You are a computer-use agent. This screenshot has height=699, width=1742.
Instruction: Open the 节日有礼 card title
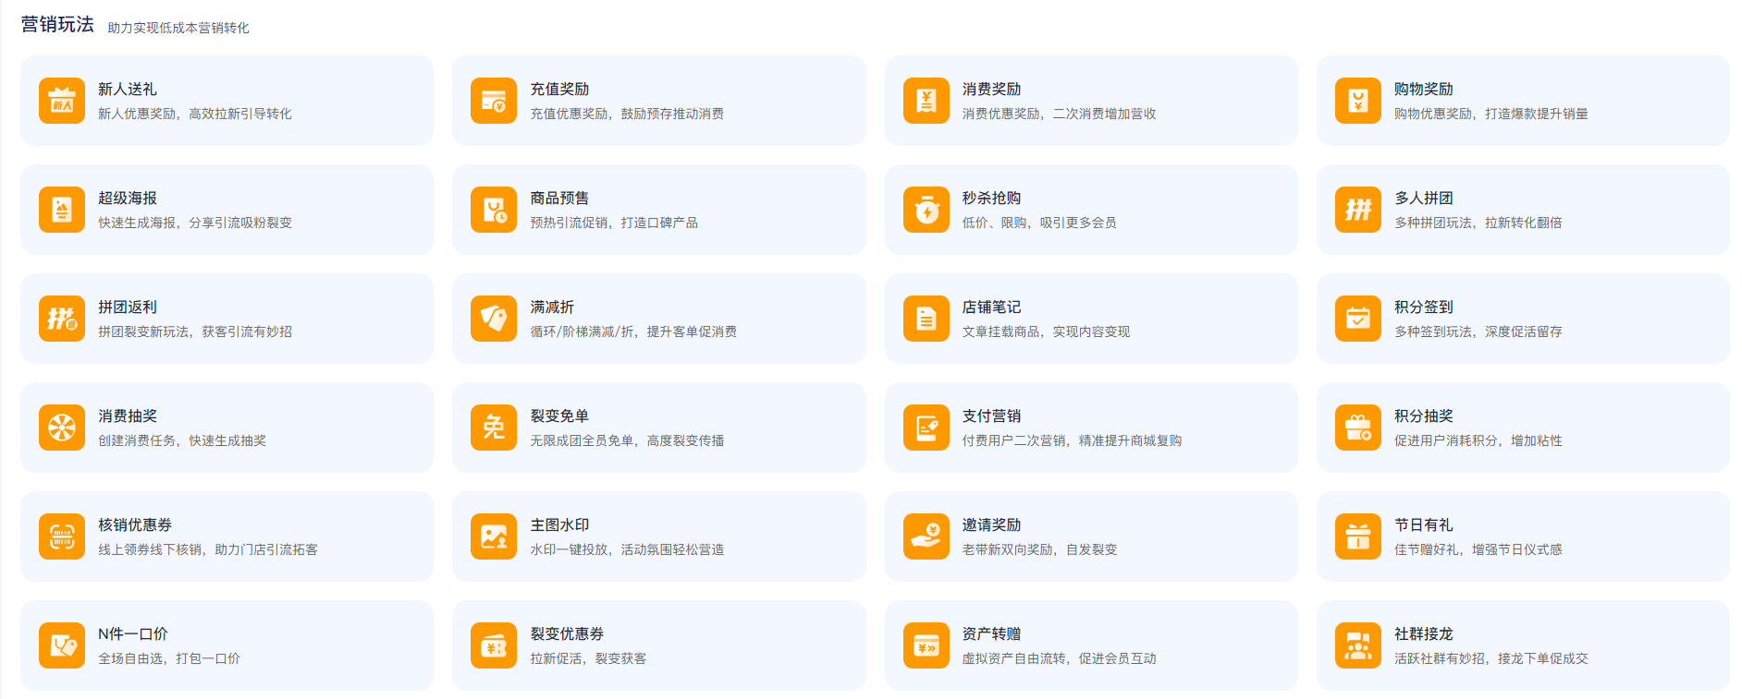pos(1423,525)
